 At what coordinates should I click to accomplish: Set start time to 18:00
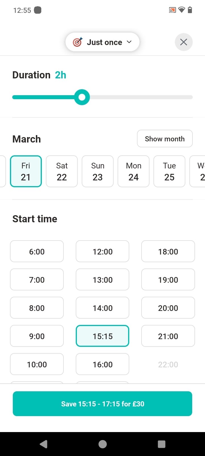point(168,251)
